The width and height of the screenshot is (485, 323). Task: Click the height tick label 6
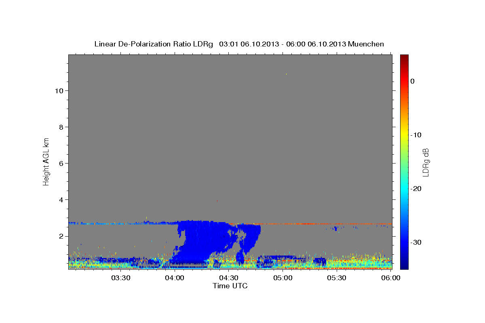pyautogui.click(x=60, y=164)
